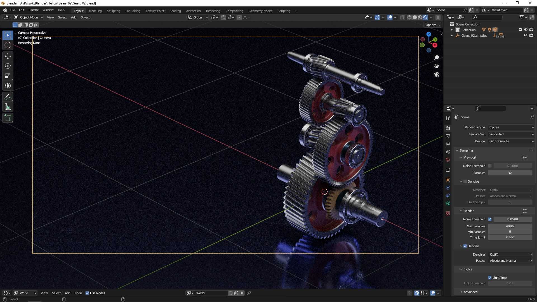This screenshot has height=302, width=537.
Task: Switch viewport shading to Solid
Action: click(415, 17)
